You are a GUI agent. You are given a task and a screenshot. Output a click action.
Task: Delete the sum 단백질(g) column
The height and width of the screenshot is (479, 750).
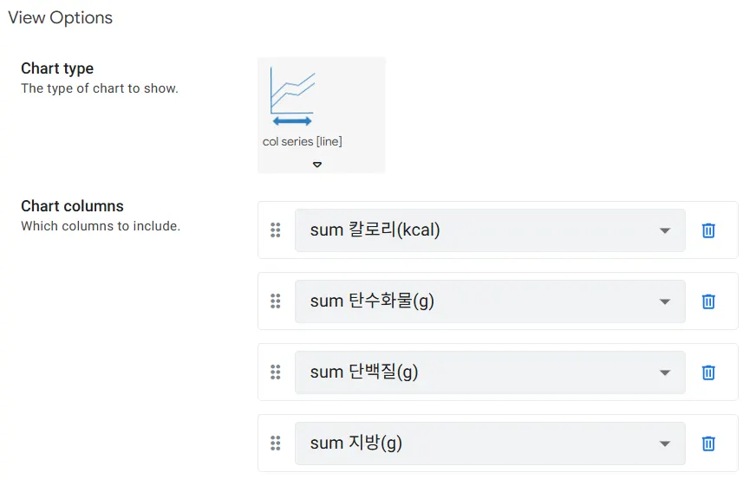[708, 372]
